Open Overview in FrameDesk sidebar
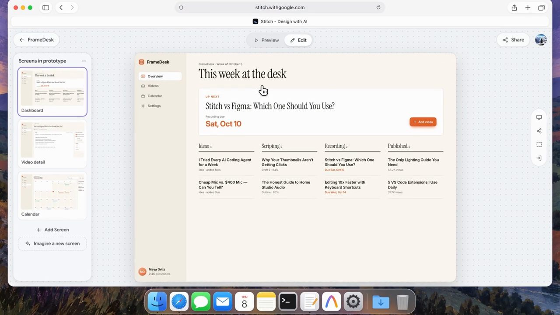 pyautogui.click(x=160, y=76)
